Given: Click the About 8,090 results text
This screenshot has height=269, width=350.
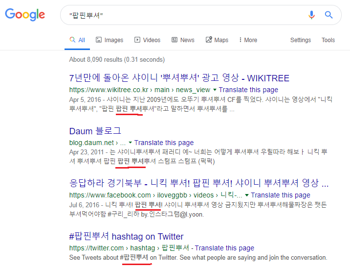Looking at the screenshot, I should [117, 59].
